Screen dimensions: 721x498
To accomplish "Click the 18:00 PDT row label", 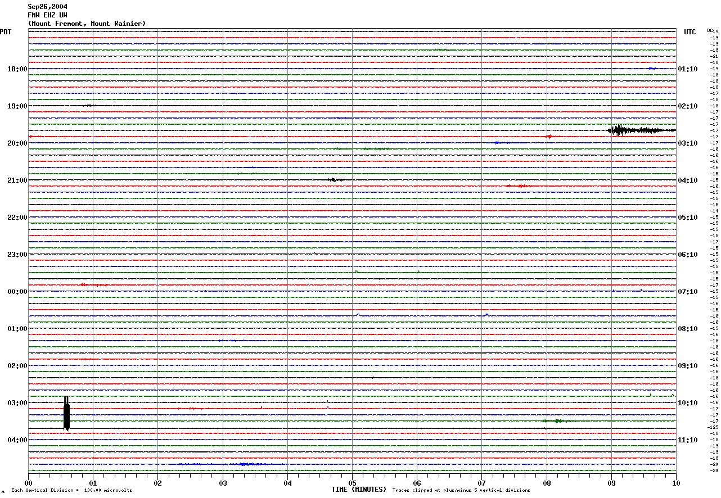I will pyautogui.click(x=17, y=69).
